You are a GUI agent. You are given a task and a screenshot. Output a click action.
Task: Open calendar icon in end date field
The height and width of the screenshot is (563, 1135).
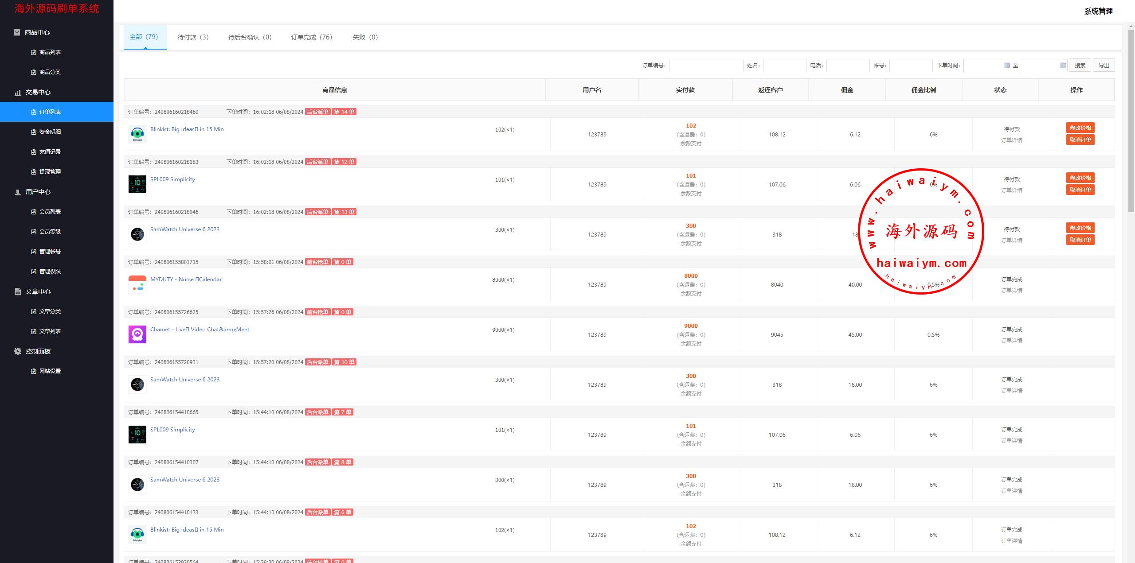1063,66
